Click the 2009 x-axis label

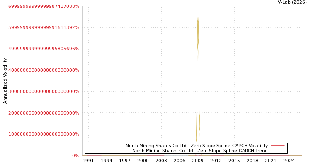(198, 161)
